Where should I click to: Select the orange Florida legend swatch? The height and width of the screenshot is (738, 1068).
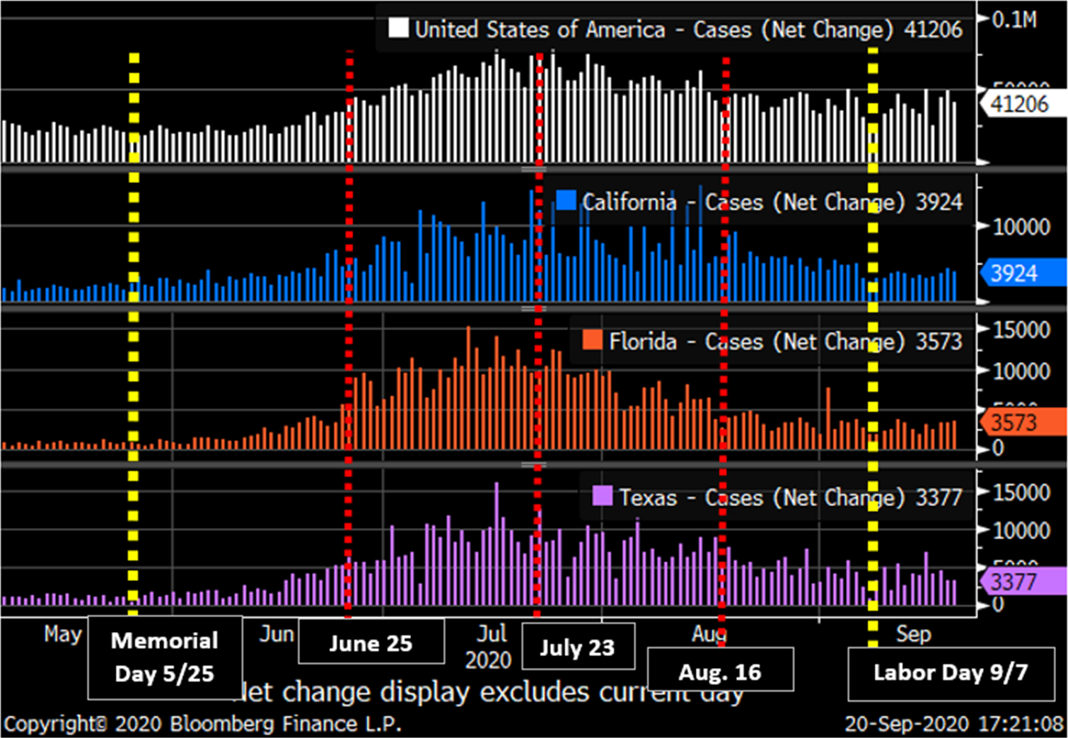pyautogui.click(x=592, y=341)
